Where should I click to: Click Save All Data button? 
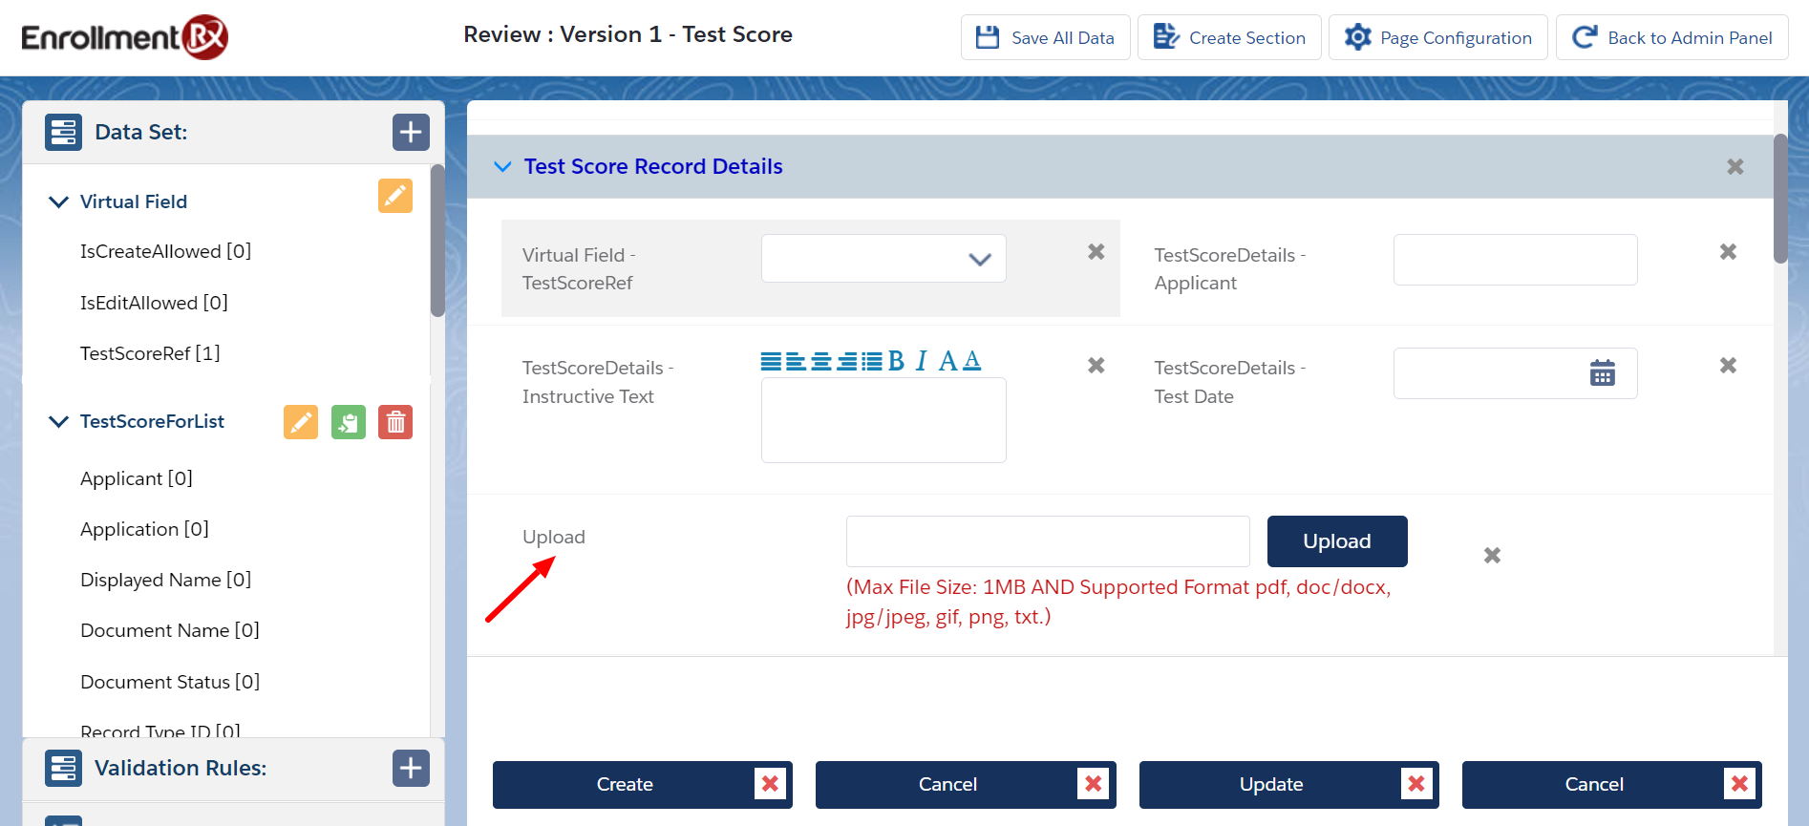pyautogui.click(x=1045, y=38)
